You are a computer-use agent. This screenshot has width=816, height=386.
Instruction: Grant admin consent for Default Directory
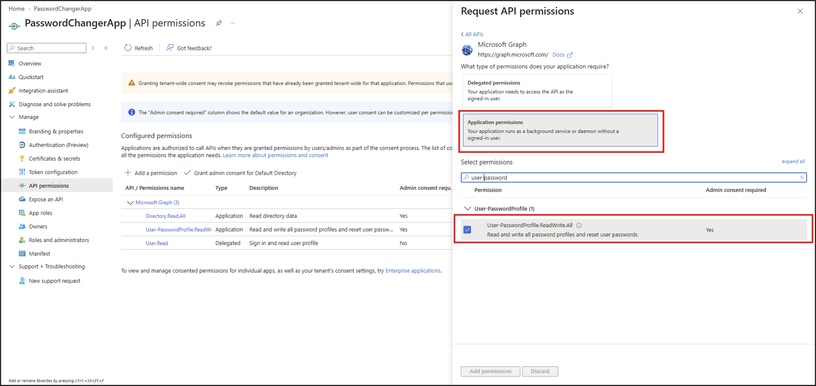coord(240,173)
